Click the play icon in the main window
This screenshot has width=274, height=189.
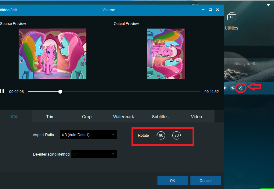click(x=225, y=88)
